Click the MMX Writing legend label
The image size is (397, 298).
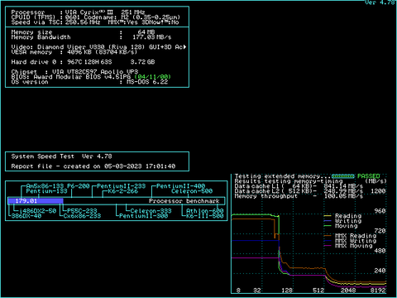(356, 241)
